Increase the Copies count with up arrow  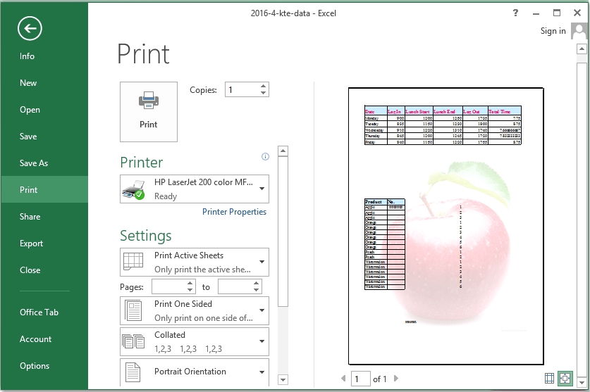(x=264, y=87)
